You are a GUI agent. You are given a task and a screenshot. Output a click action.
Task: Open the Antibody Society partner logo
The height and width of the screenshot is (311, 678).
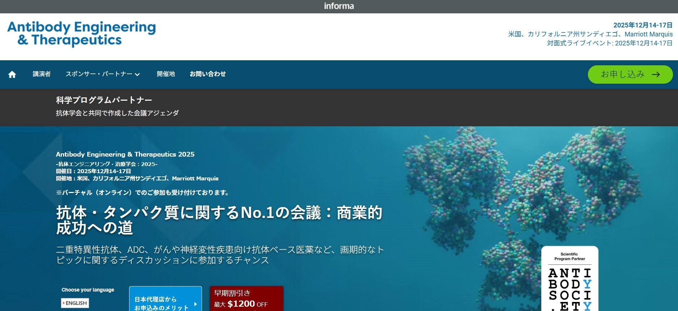(570, 279)
